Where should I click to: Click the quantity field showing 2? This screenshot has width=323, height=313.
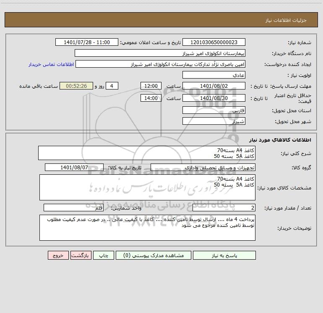click(224, 208)
